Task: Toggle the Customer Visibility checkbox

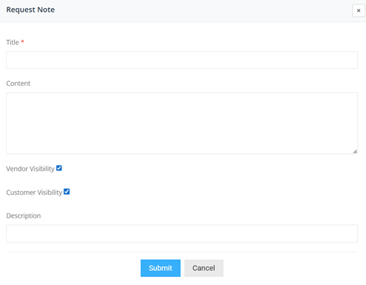Action: 67,192
